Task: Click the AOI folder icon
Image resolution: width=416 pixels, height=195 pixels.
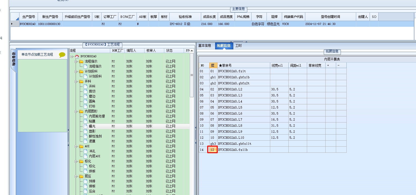Action: pyautogui.click(x=81, y=146)
